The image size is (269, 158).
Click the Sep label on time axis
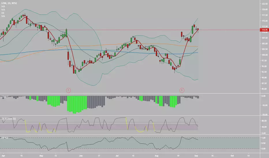197,156
